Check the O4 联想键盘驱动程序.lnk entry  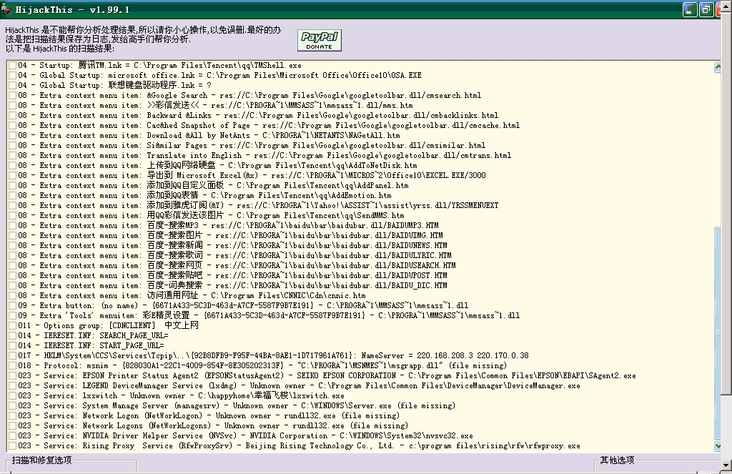coord(13,86)
